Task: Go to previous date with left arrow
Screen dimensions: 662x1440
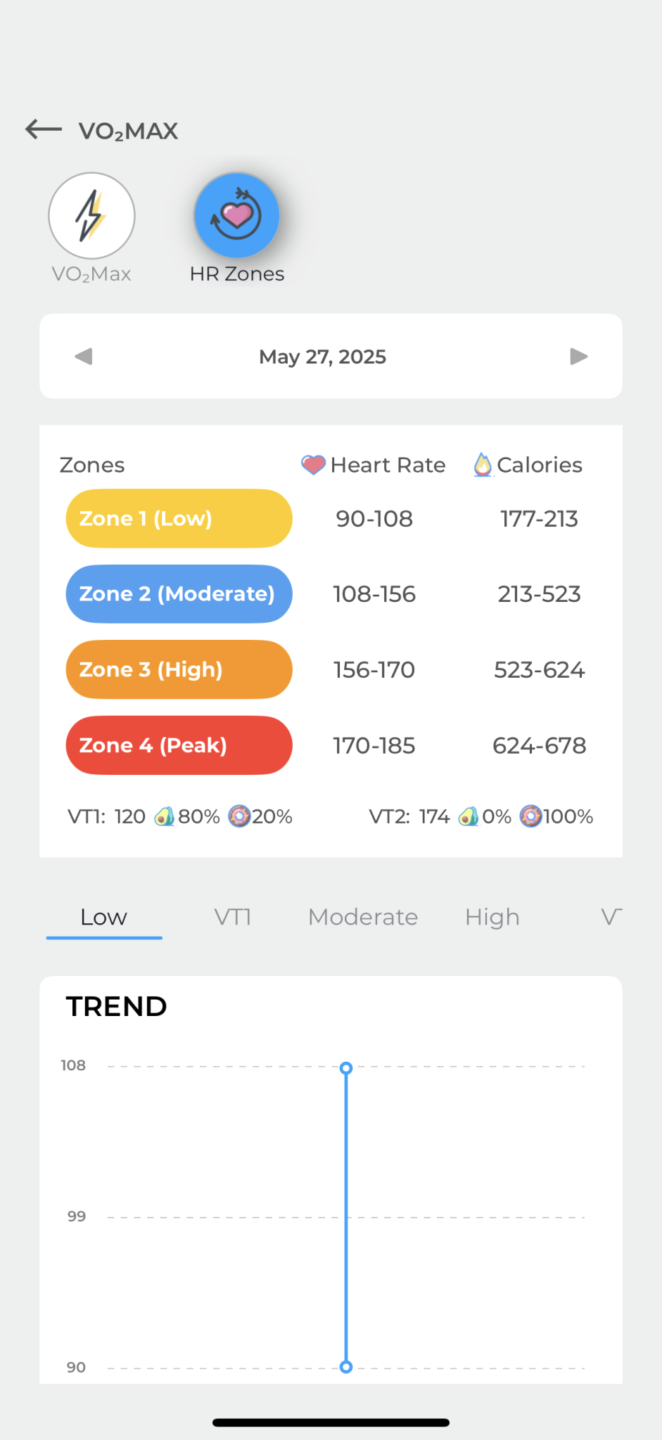Action: [x=84, y=356]
